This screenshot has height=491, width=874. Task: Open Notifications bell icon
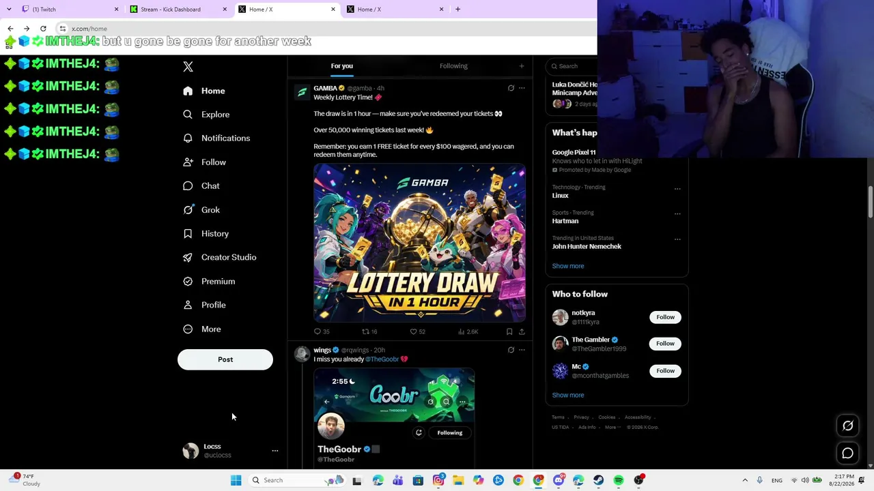pyautogui.click(x=188, y=138)
